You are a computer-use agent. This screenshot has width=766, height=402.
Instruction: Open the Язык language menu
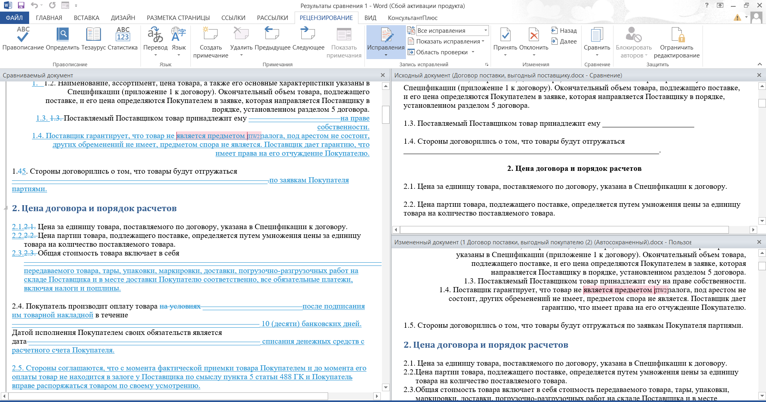178,42
